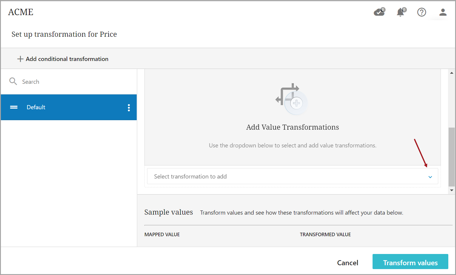Screen dimensions: 456x275
Task: Click the plus icon beside Add conditional transformation
Action: tap(20, 59)
